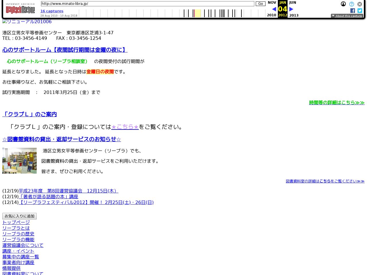Click the お気に入りに追加 button
Viewport: 367px width, 275px height.
tap(19, 216)
